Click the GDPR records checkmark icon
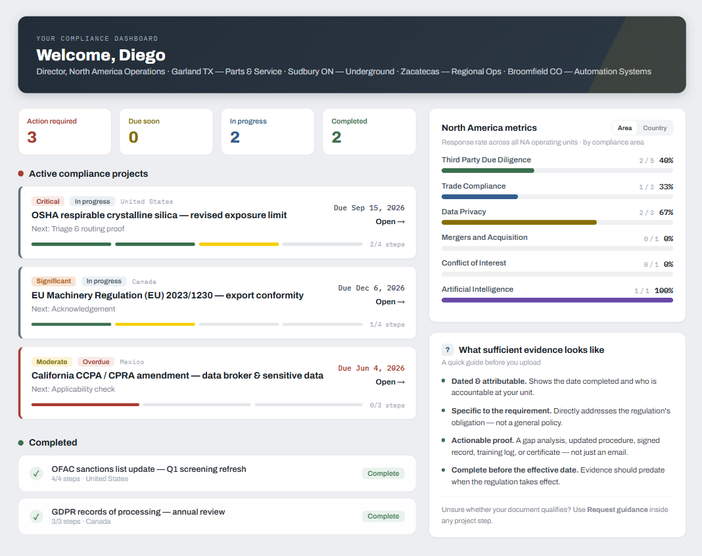This screenshot has width=702, height=556. pyautogui.click(x=36, y=516)
